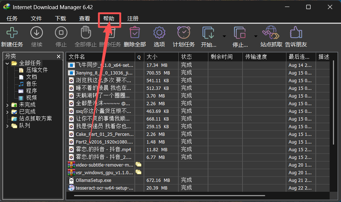Click the Internet Download Manager title icon
Viewport: 341px width, 202px height.
pyautogui.click(x=7, y=7)
